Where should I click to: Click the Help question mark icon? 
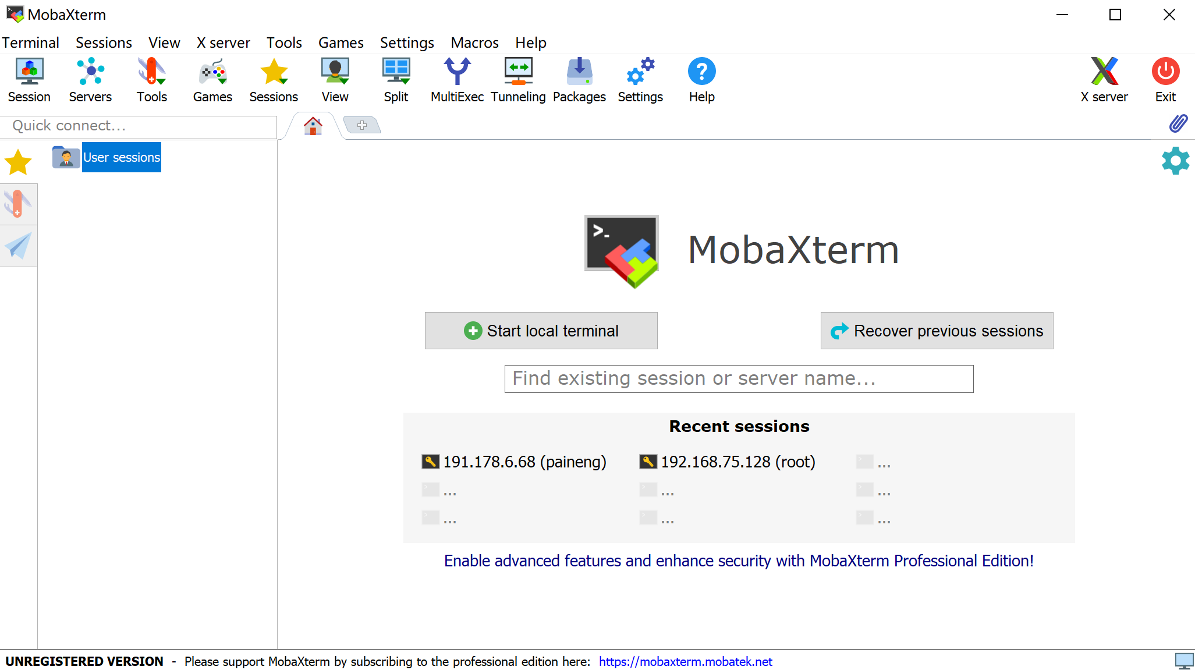(701, 80)
